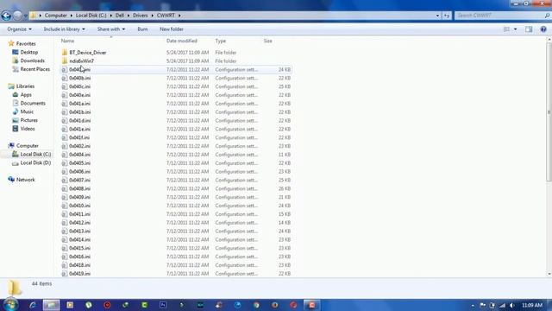Viewport: 552px width, 311px height.
Task: Select the ndis6xWin7 folder icon
Action: tap(65, 61)
